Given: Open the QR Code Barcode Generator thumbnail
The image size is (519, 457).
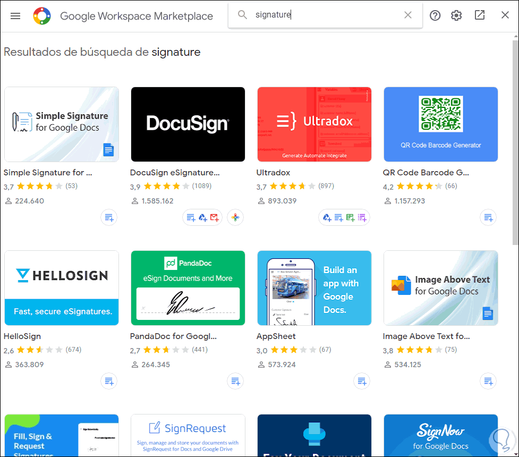Looking at the screenshot, I should [x=441, y=124].
